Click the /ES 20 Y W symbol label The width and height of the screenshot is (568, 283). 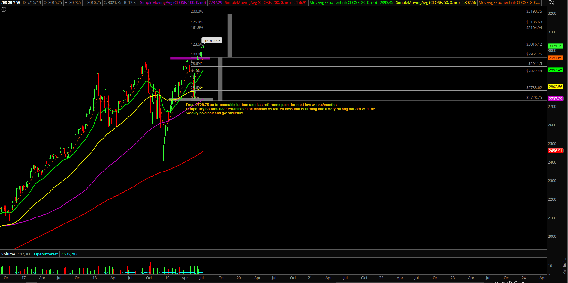(11, 2)
